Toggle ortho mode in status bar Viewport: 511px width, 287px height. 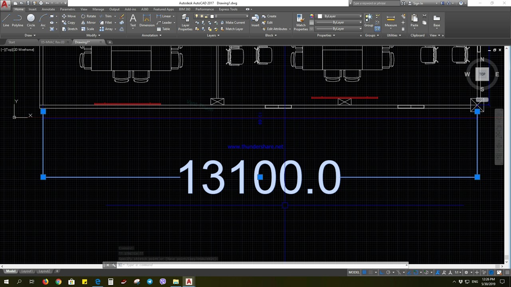pos(382,272)
